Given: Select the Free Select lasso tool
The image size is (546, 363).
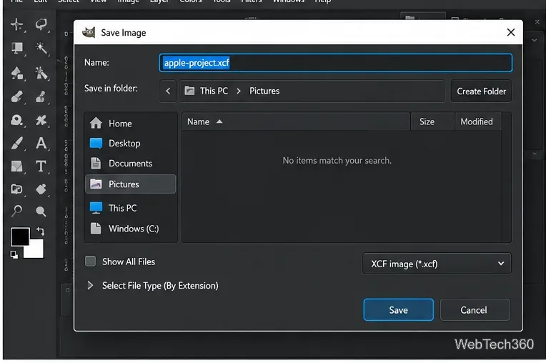Looking at the screenshot, I should (41, 24).
